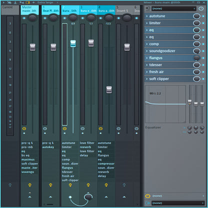Expand the limiter slot arrow

[x=147, y=23]
